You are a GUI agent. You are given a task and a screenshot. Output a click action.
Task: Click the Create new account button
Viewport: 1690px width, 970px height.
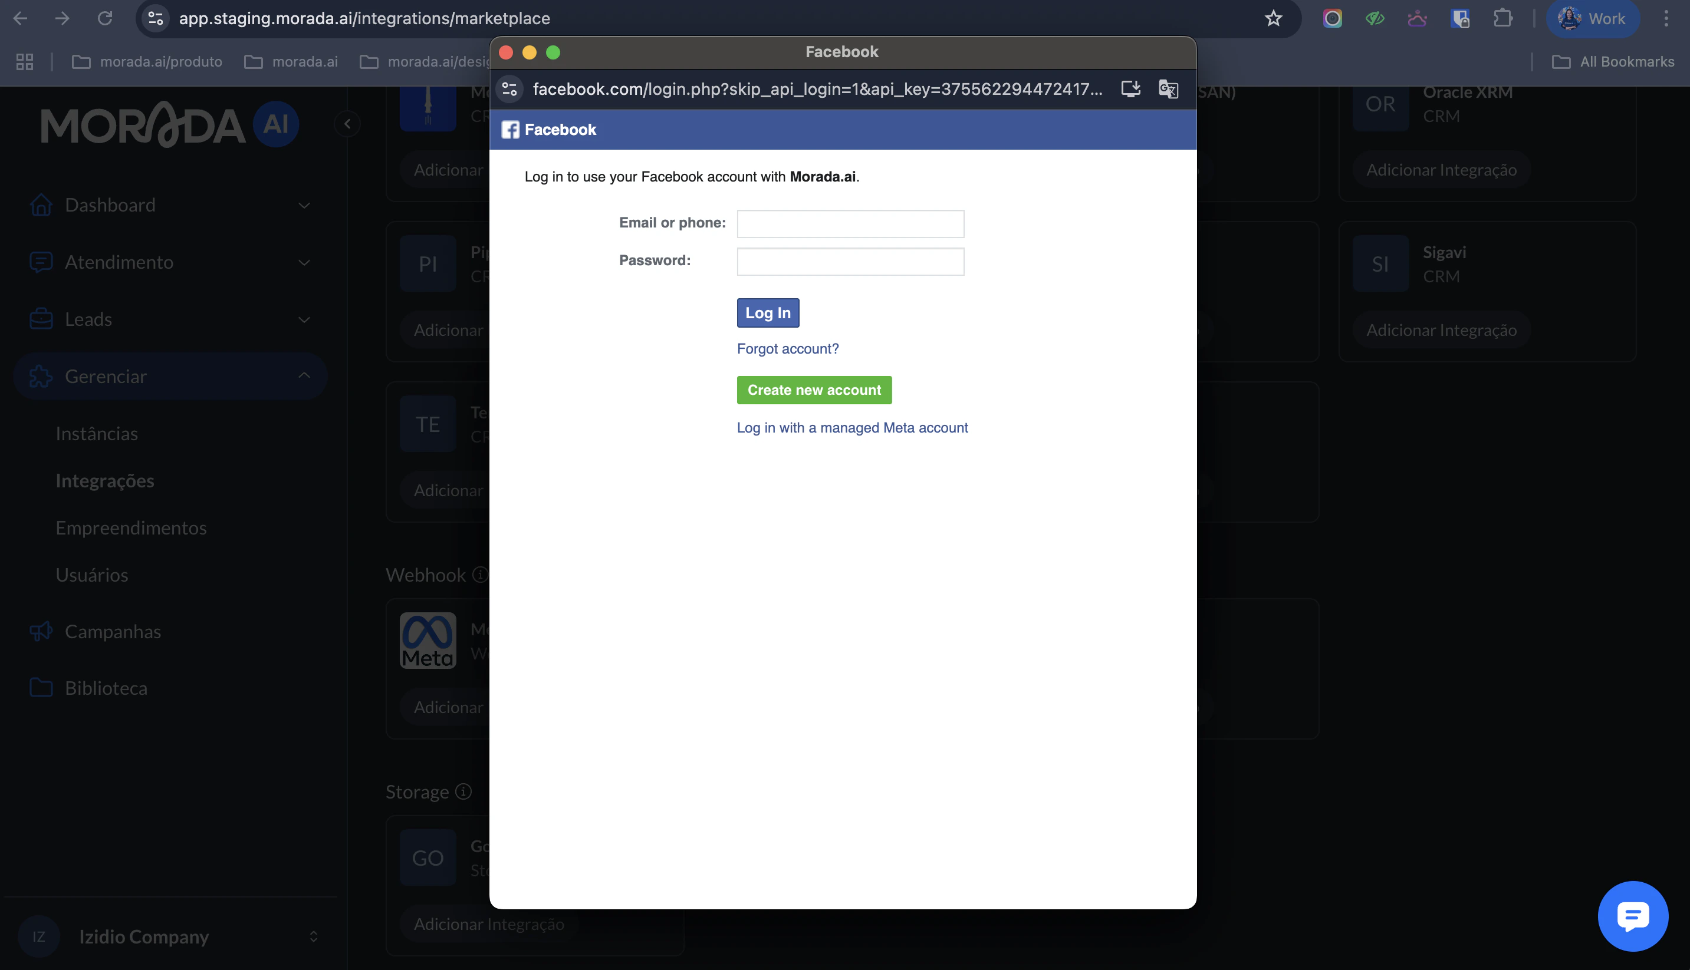(814, 390)
